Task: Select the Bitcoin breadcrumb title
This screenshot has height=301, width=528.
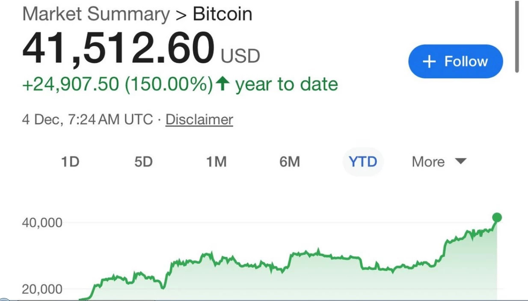Action: [x=222, y=14]
